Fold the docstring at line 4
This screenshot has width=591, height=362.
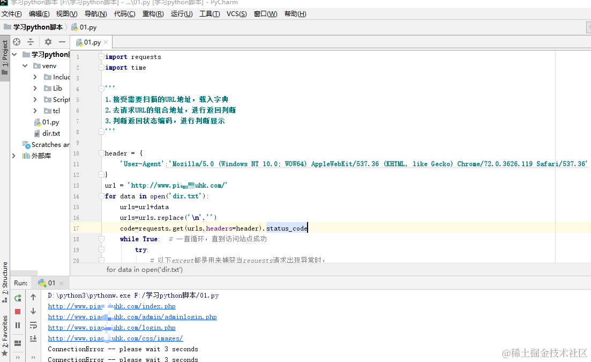pyautogui.click(x=101, y=89)
